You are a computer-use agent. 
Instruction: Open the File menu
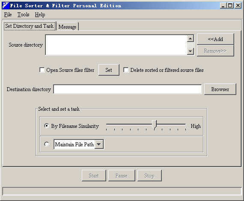(8, 15)
